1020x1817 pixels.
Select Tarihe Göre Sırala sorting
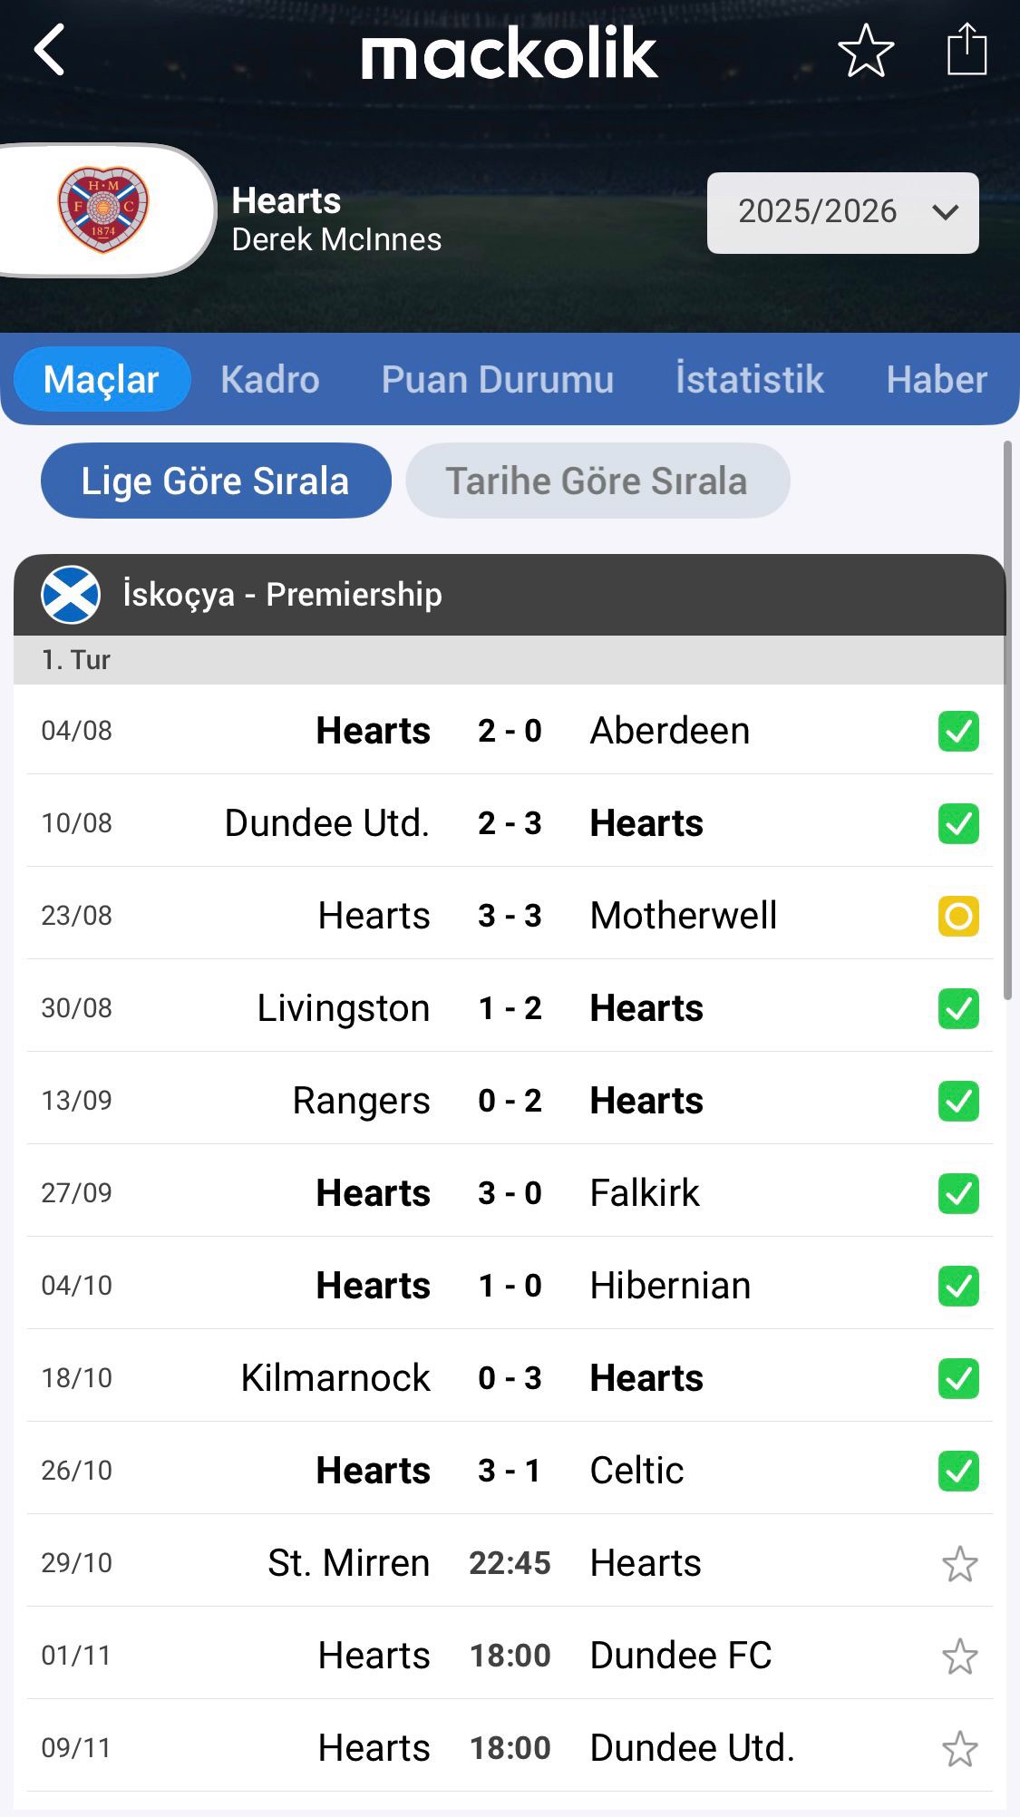(597, 481)
